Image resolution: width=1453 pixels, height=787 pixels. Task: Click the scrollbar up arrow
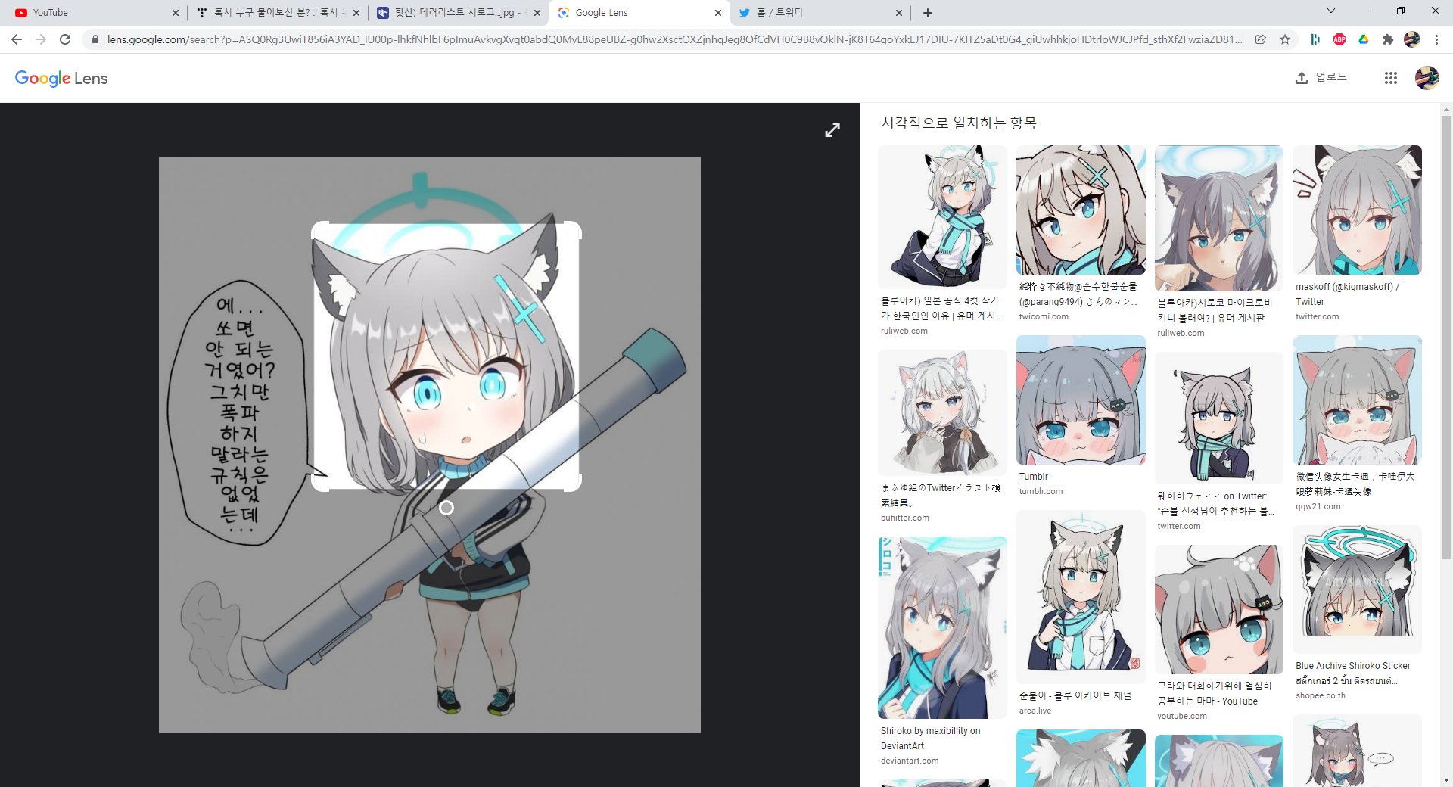click(x=1446, y=109)
